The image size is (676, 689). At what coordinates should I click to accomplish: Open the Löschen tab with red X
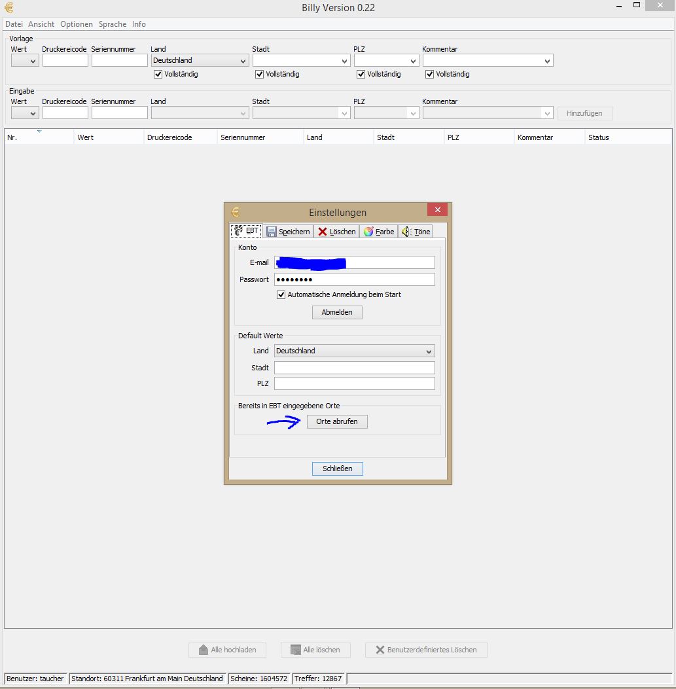coord(336,232)
